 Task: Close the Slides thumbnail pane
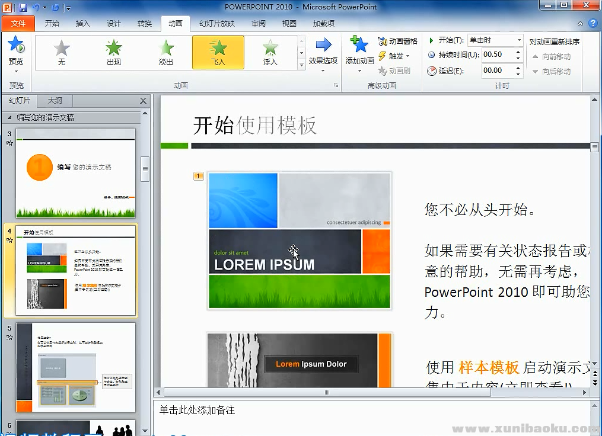(143, 101)
